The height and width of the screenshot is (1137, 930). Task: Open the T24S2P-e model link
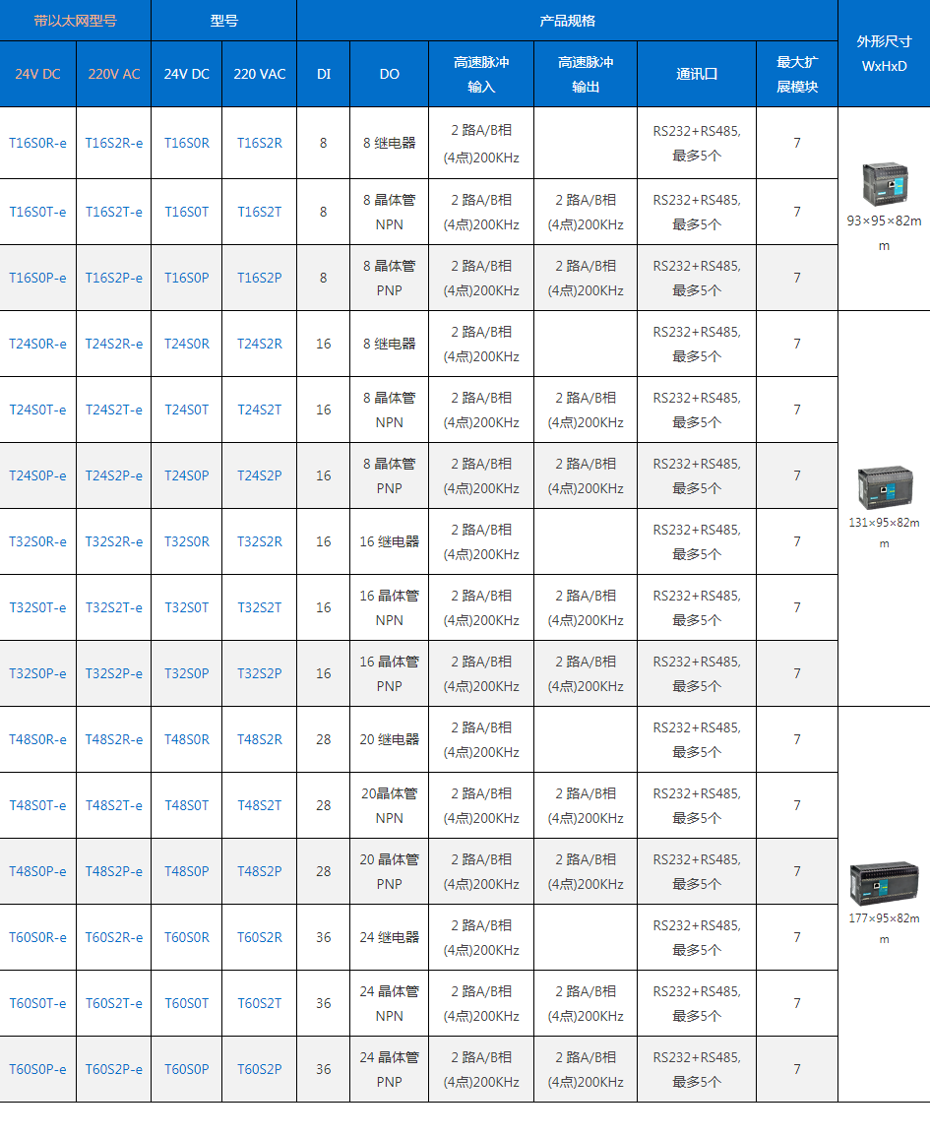[113, 475]
